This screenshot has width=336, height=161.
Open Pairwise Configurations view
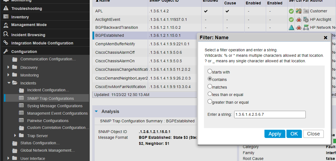coord(48,121)
